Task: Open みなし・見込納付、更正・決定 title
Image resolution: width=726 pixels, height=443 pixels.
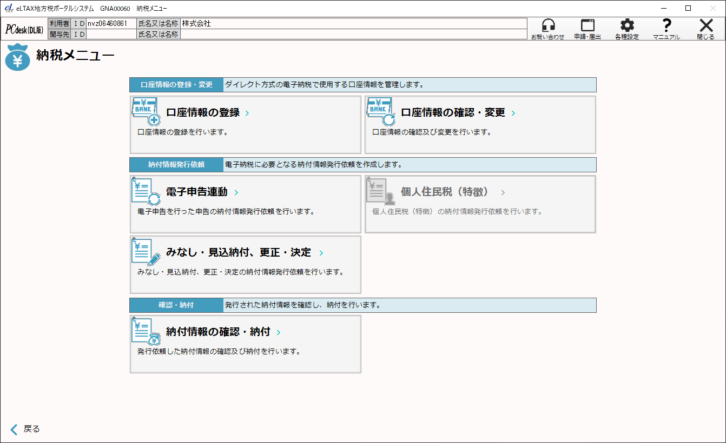Action: tap(239, 252)
